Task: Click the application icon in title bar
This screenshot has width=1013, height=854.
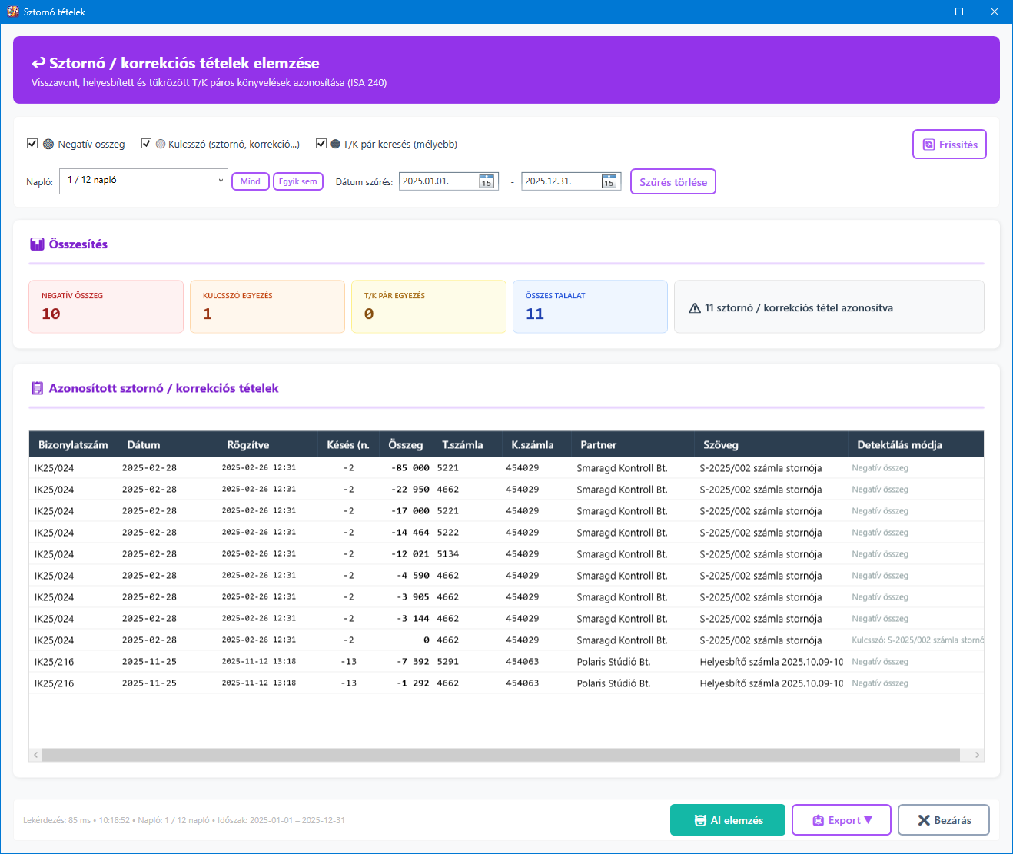Action: pyautogui.click(x=12, y=12)
